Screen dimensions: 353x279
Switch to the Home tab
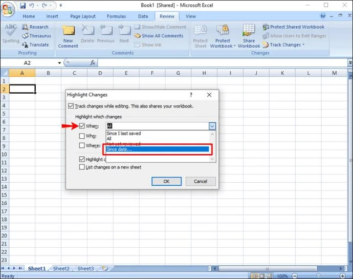point(29,16)
